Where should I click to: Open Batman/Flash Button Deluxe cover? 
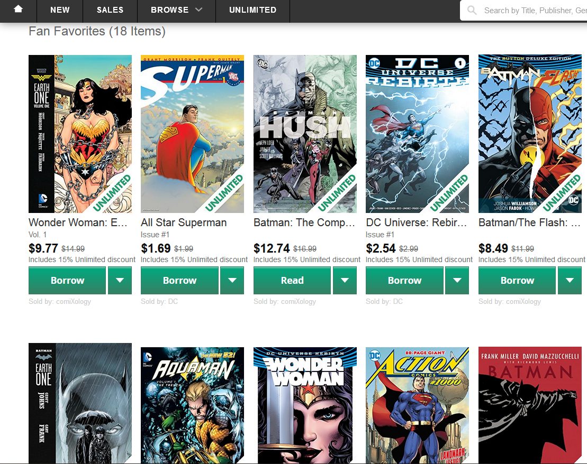[530, 134]
